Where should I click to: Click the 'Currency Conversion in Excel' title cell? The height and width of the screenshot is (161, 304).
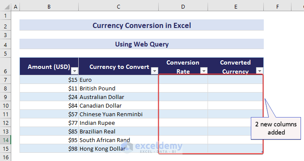point(141,25)
